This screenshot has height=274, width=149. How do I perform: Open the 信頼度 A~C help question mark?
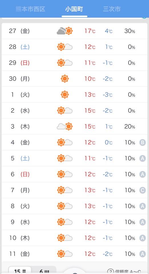coord(110,272)
